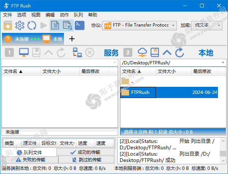Sort server list by 文件名 column

[x=21, y=71]
